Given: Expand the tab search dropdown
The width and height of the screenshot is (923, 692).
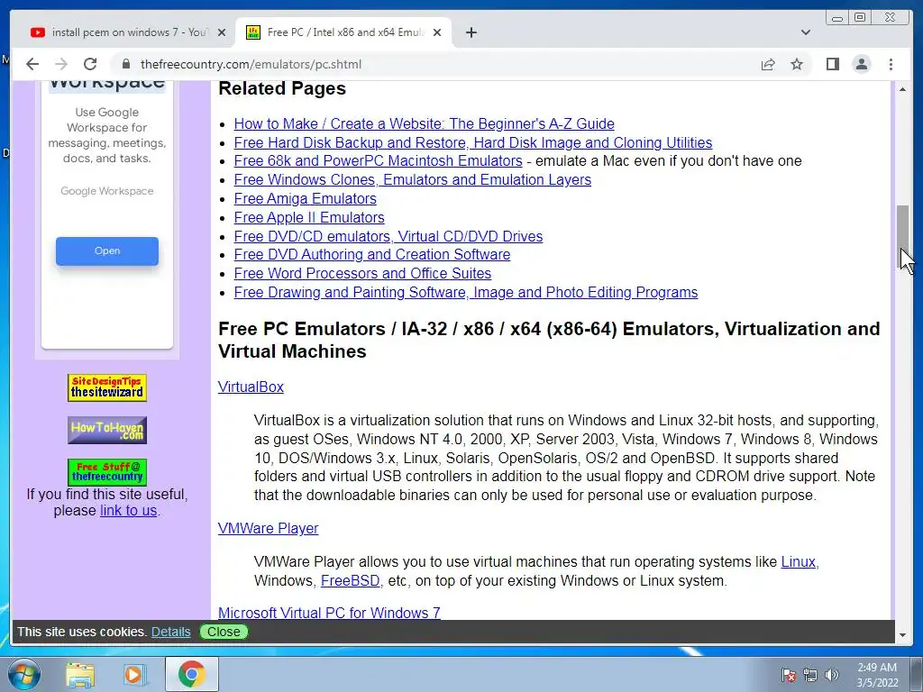Looking at the screenshot, I should (806, 32).
